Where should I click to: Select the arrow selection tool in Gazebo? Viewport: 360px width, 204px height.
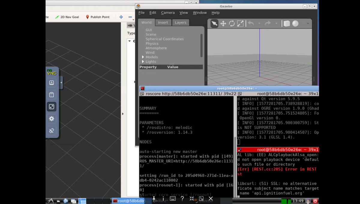pyautogui.click(x=214, y=24)
